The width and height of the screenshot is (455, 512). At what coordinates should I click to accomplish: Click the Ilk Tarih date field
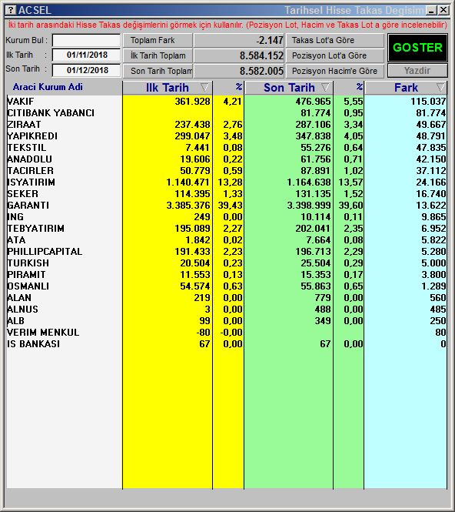tap(86, 55)
